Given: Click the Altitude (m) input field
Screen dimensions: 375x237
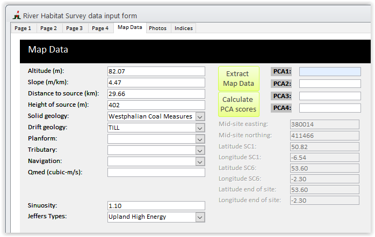Looking at the screenshot, I should coord(156,71).
